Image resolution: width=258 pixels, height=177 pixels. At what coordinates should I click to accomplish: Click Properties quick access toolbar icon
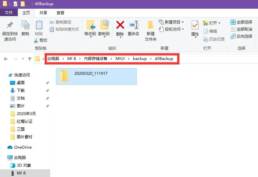(16, 4)
